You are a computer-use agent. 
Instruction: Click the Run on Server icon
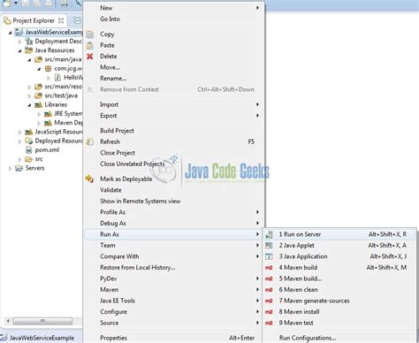pos(269,234)
